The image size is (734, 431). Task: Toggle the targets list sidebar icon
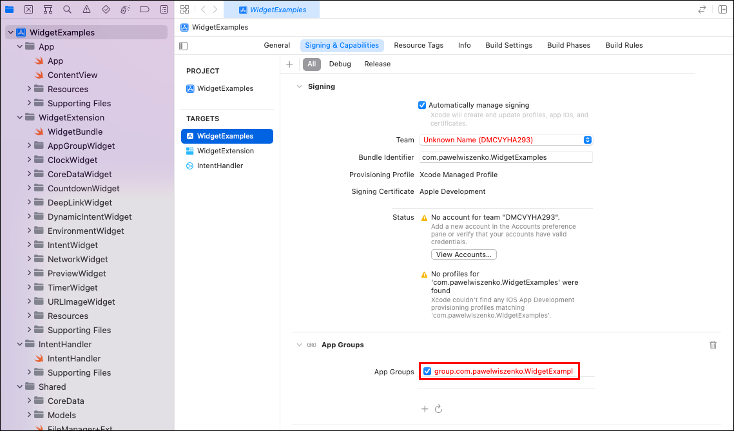[x=184, y=46]
